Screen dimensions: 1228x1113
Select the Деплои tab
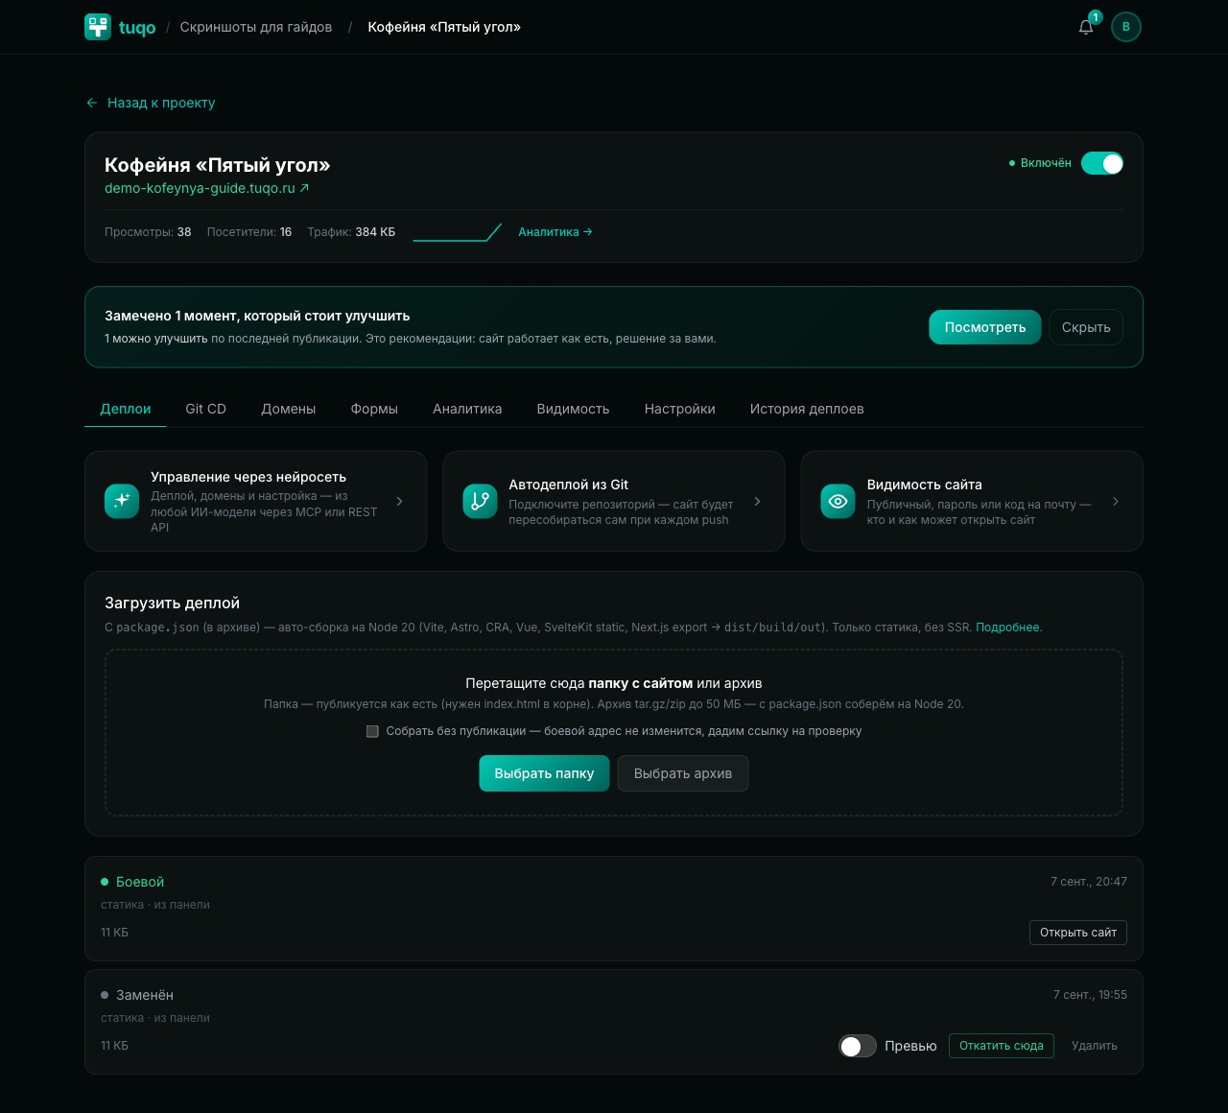pos(126,409)
